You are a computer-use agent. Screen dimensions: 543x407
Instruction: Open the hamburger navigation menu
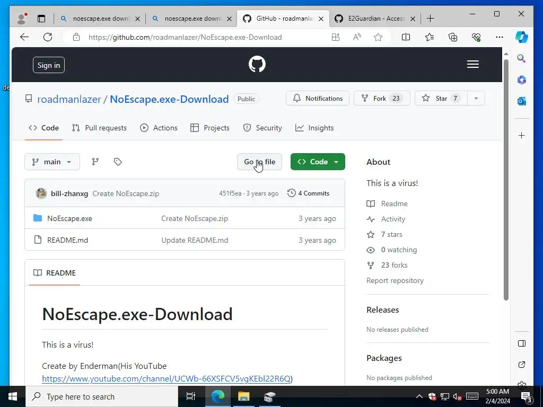coord(472,64)
